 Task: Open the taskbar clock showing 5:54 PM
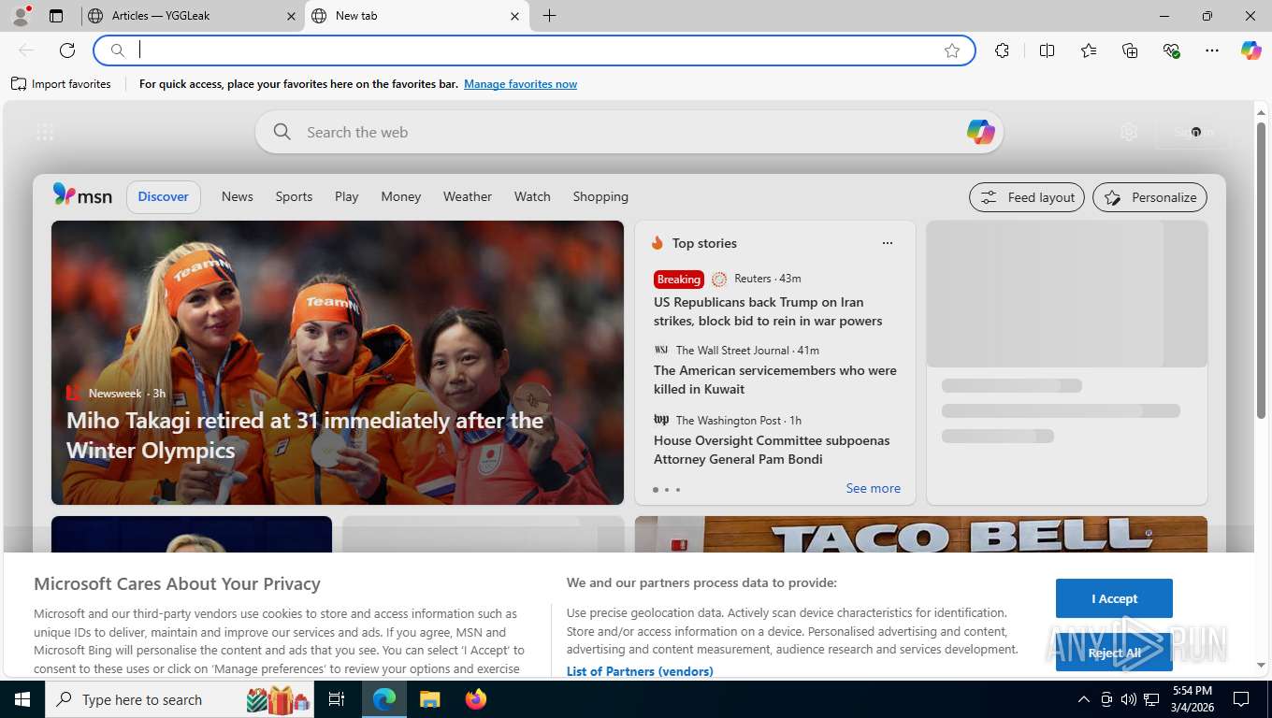tap(1192, 699)
